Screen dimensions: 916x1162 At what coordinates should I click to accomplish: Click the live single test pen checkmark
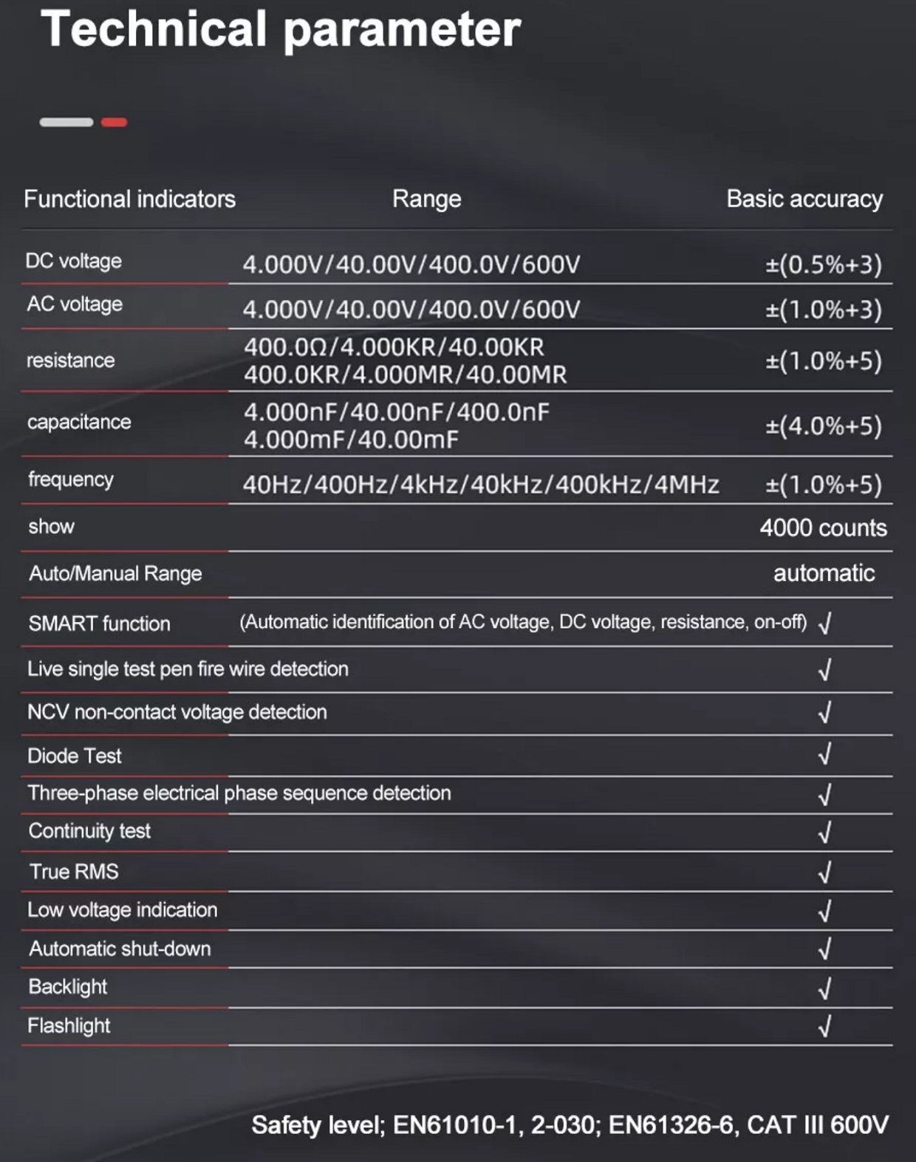pyautogui.click(x=825, y=670)
